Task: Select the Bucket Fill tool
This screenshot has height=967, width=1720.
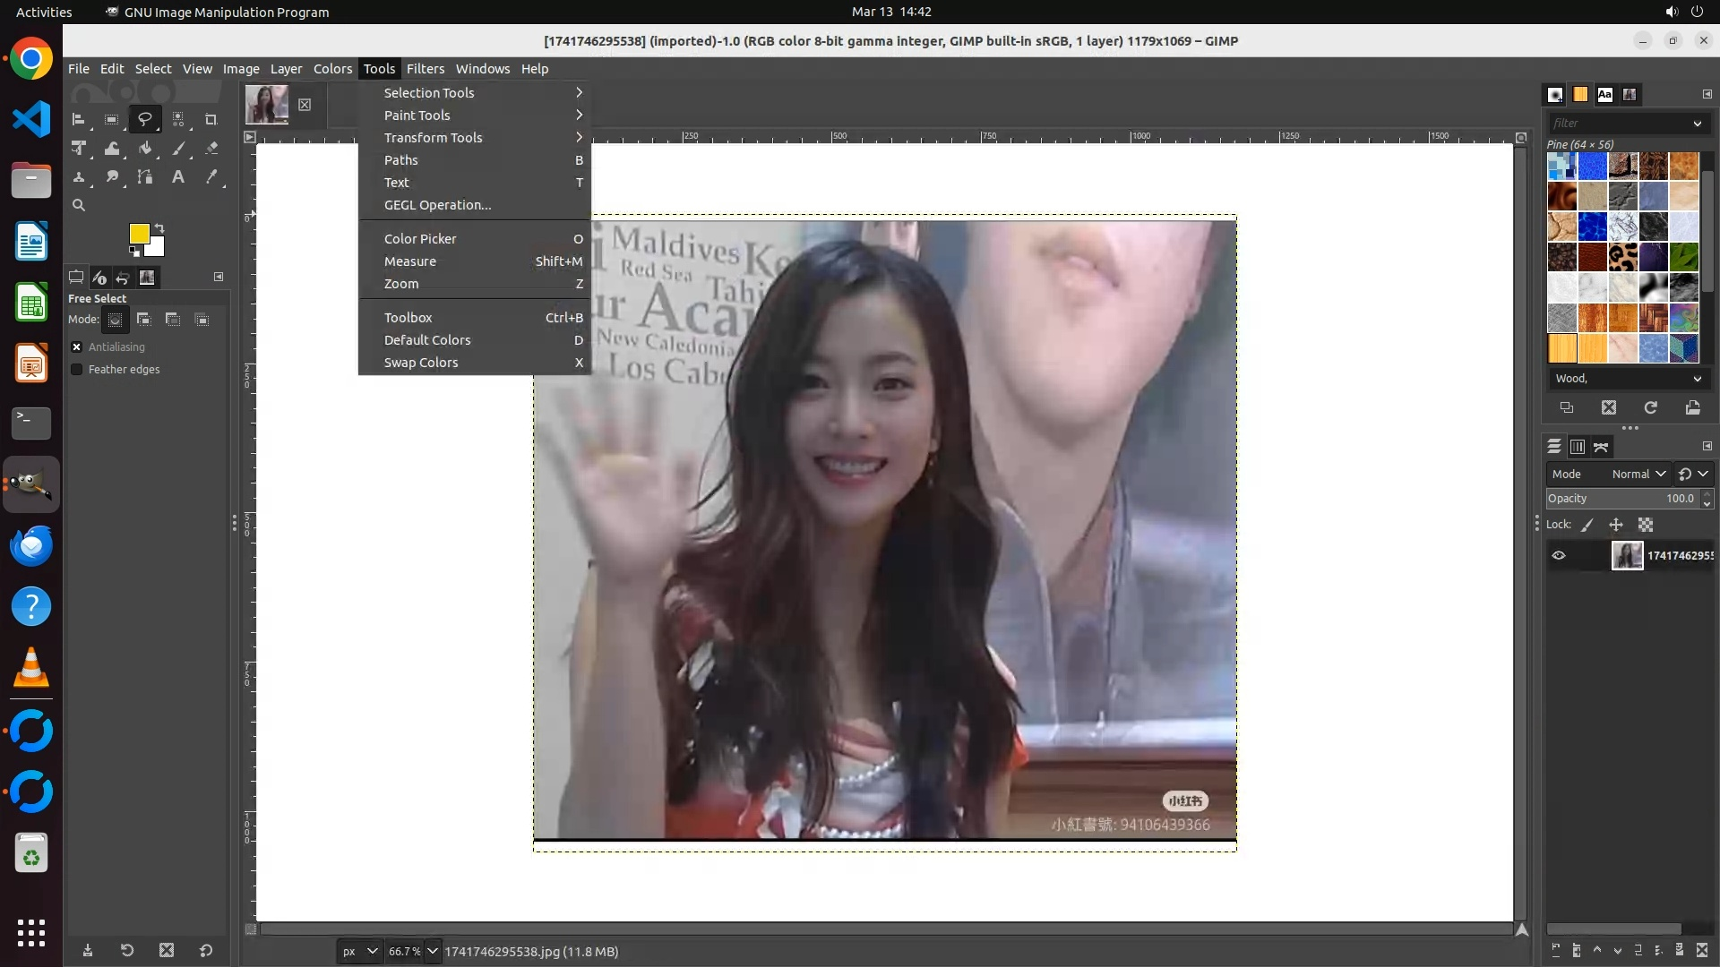Action: click(x=144, y=149)
